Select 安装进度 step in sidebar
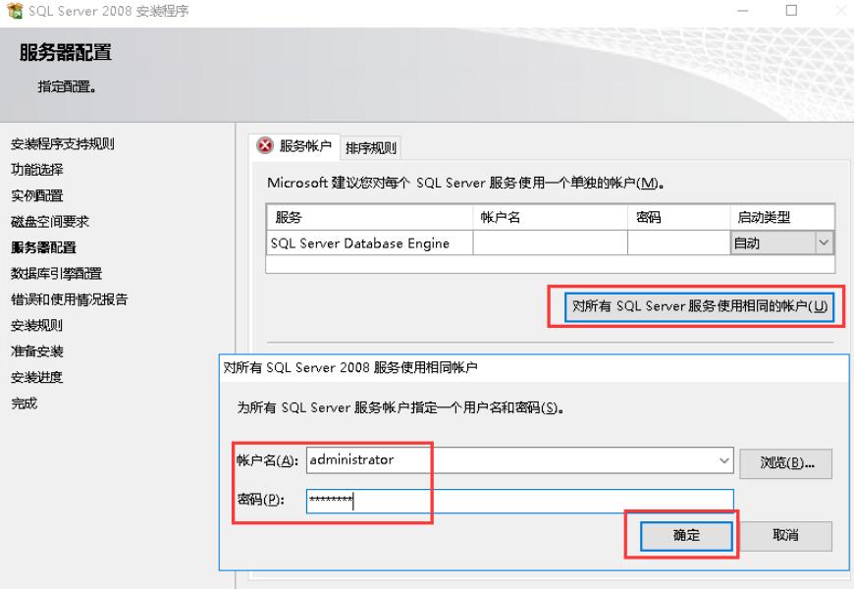The width and height of the screenshot is (854, 589). [x=36, y=377]
